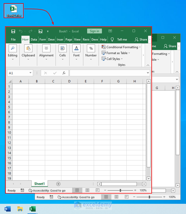
Task: Open the Font group icon
Action: coord(77,48)
